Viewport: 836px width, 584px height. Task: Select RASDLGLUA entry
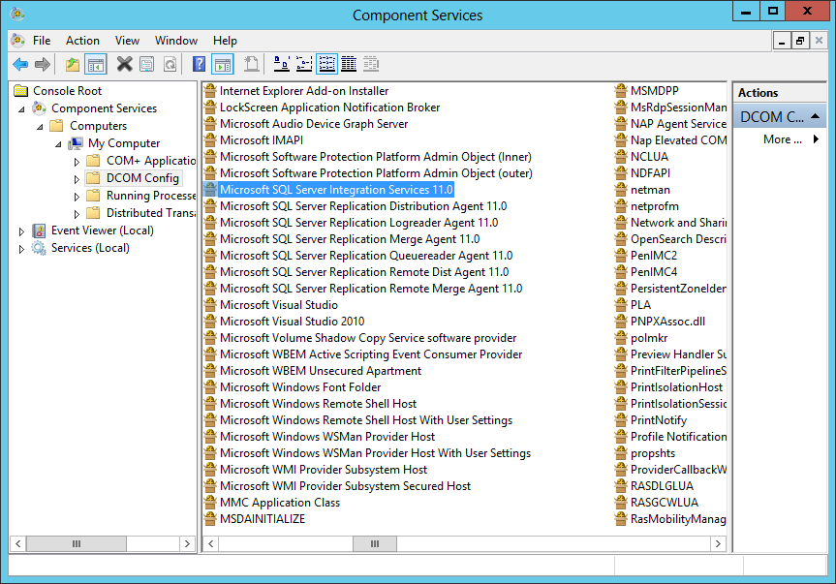point(662,486)
